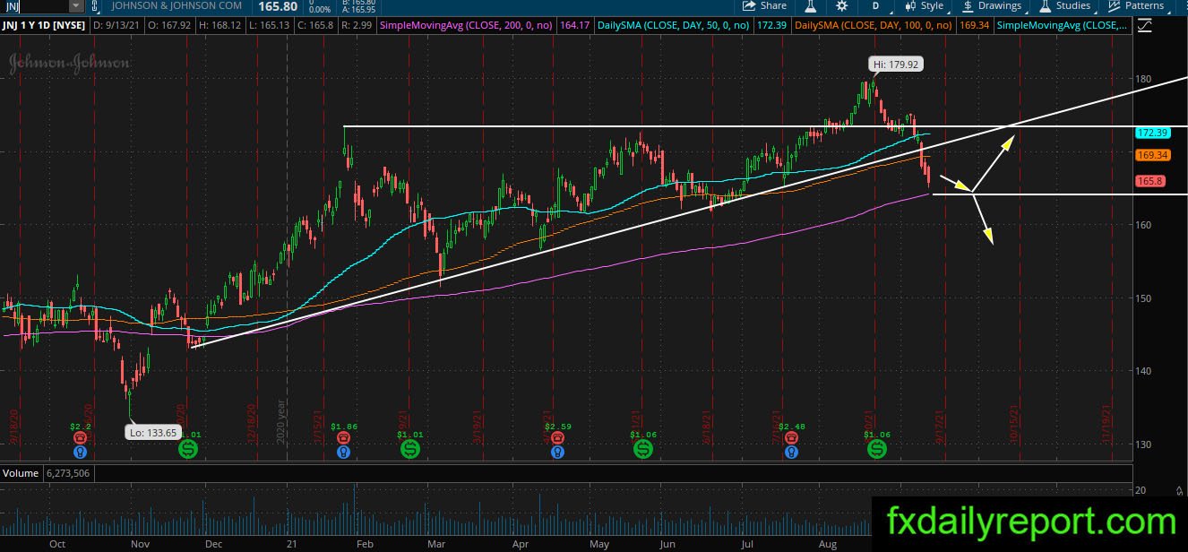Click the earnings phone icon under $2.2
Viewport: 1188px width, 552px height.
tap(81, 438)
